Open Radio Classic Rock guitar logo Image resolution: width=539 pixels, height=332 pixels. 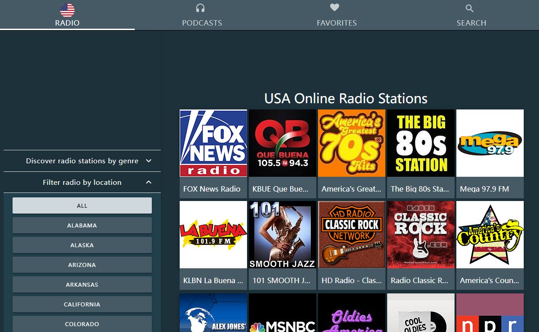421,235
